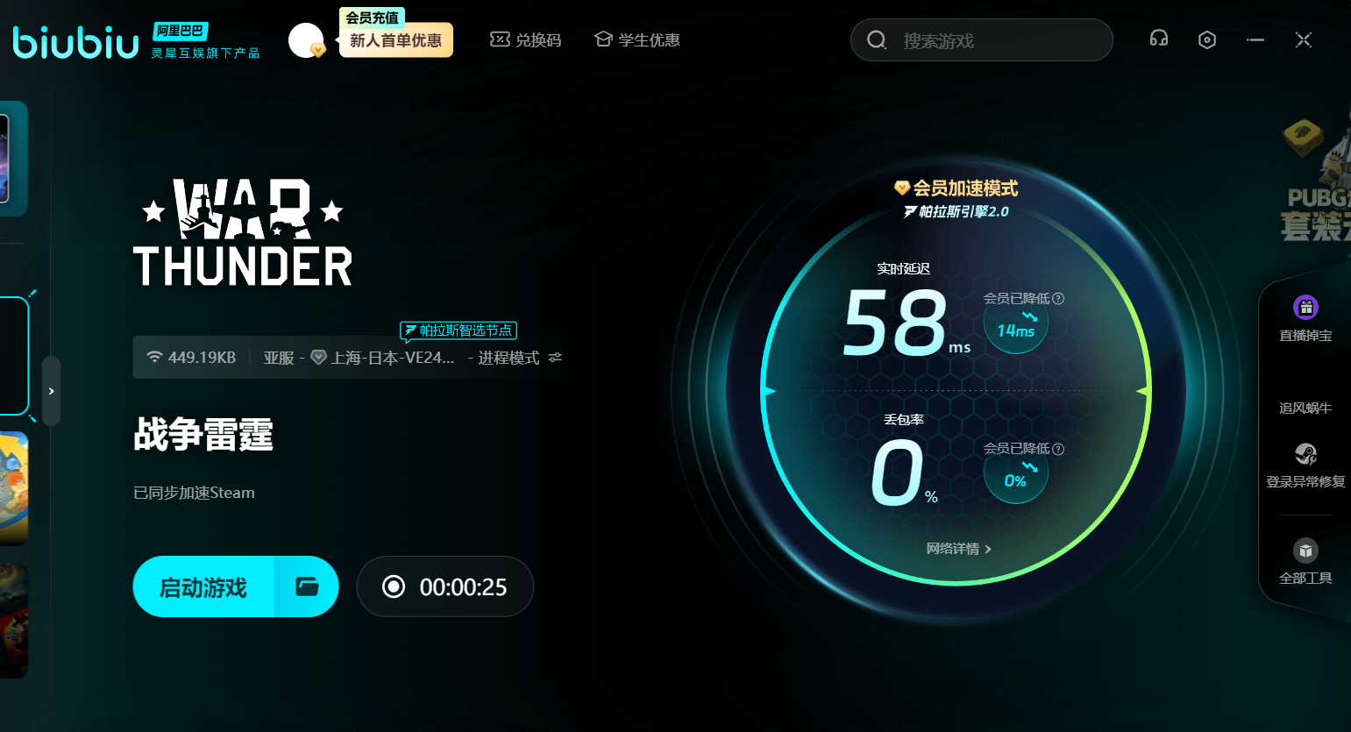Screen dimensions: 1351x732
Task: Click the mode switch sliders icon
Action: coord(555,358)
